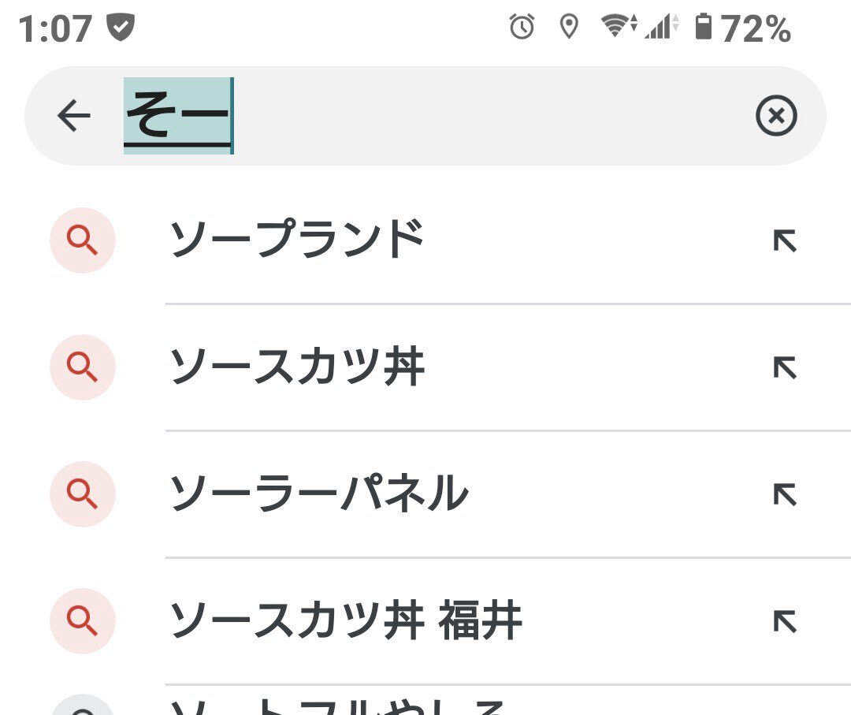Tap magnifier icon beside ソースカツ丼
This screenshot has height=715, width=851.
point(83,367)
